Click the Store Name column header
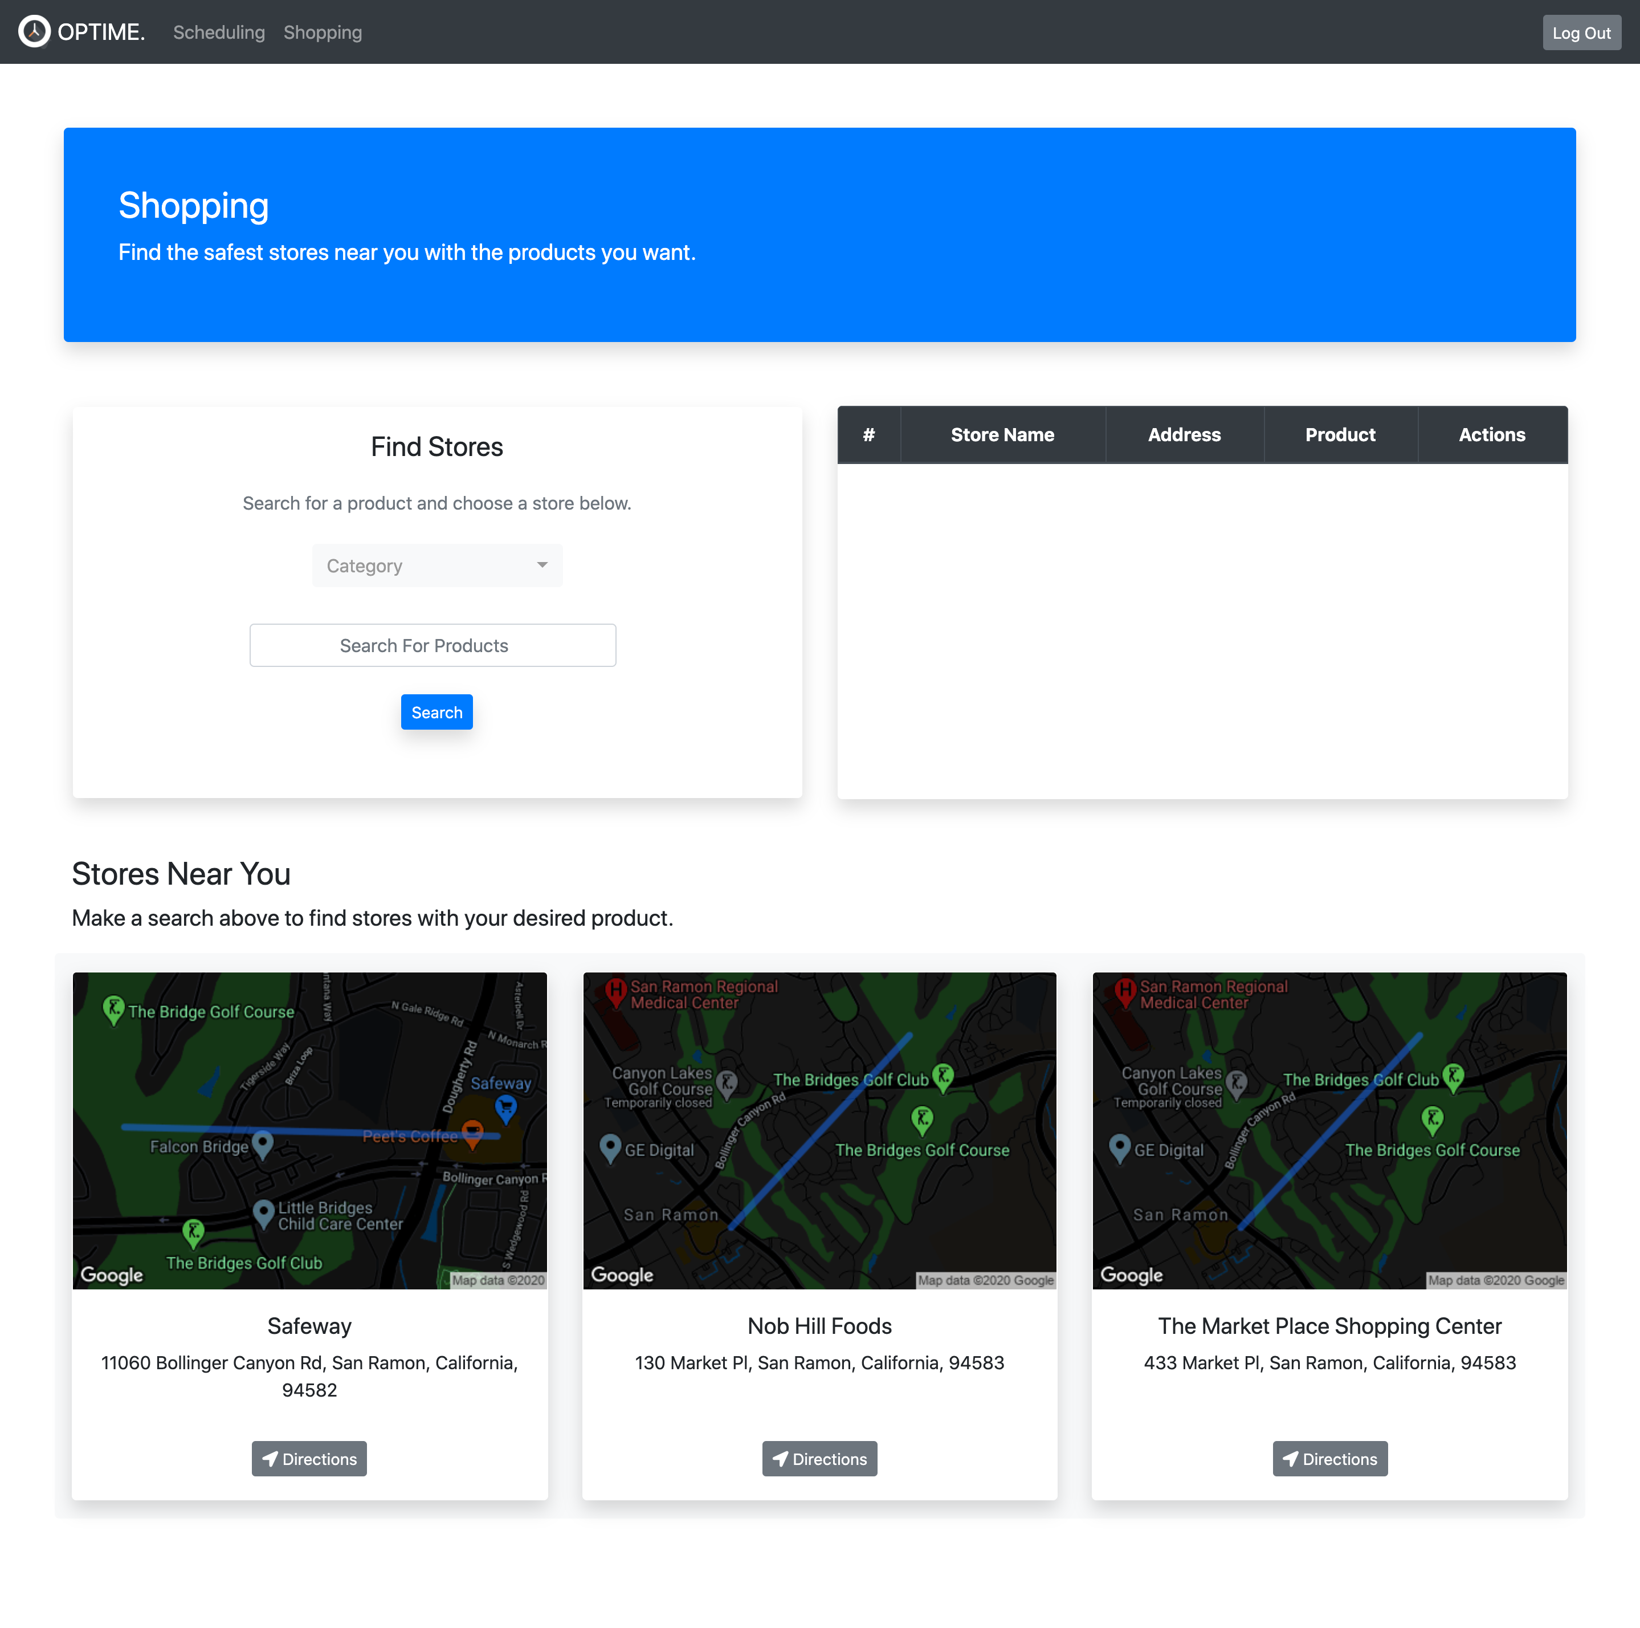 pyautogui.click(x=1002, y=435)
